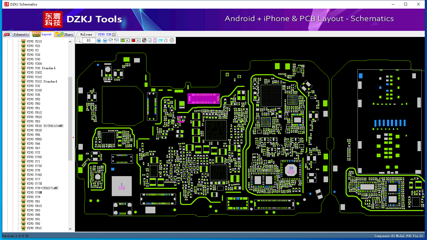This screenshot has width=427, height=240.
Task: Select the VIVO Y35 document tab
Action: (x=105, y=34)
